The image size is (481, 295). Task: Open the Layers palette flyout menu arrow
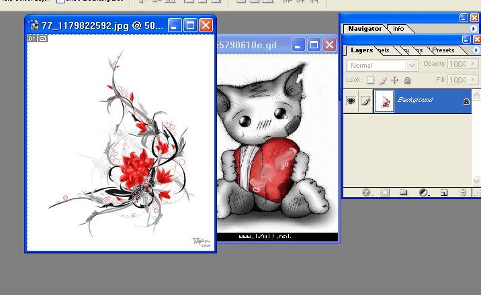(476, 50)
